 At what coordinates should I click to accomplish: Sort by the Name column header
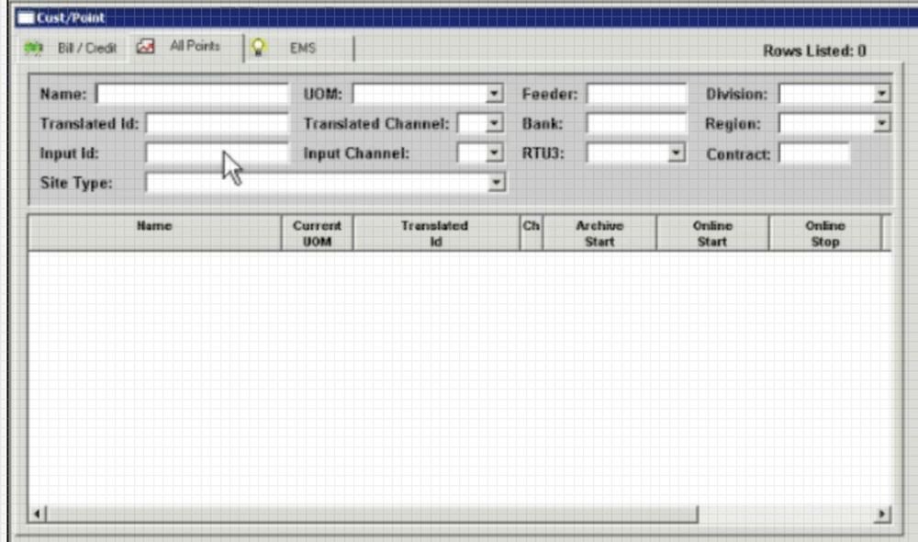pyautogui.click(x=154, y=233)
